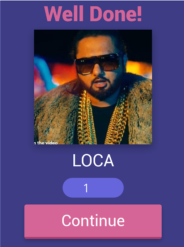Tap the number 1 inside pill

86,188
